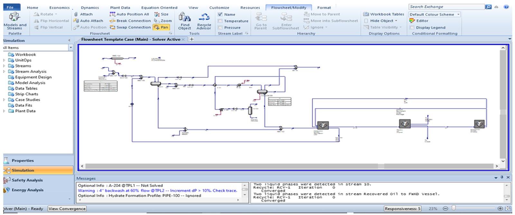
Task: Enable the Temperature stream label checkbox
Action: tap(220, 21)
